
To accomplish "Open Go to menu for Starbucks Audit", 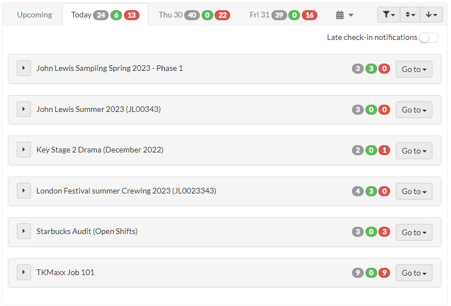I will [x=414, y=232].
